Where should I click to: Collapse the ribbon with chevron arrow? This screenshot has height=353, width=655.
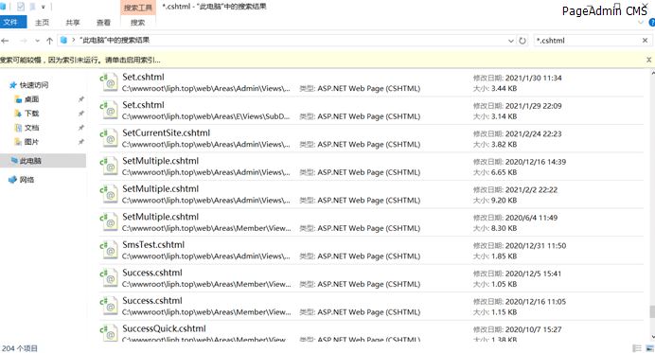[641, 23]
